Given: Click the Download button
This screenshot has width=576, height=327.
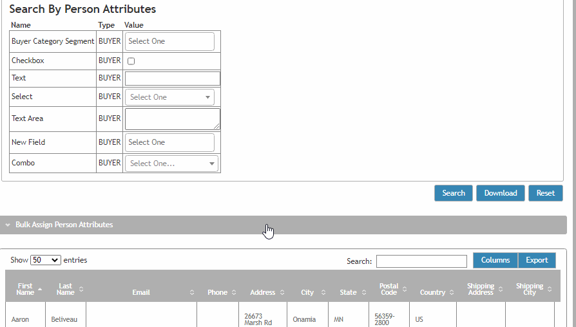Looking at the screenshot, I should pos(501,193).
